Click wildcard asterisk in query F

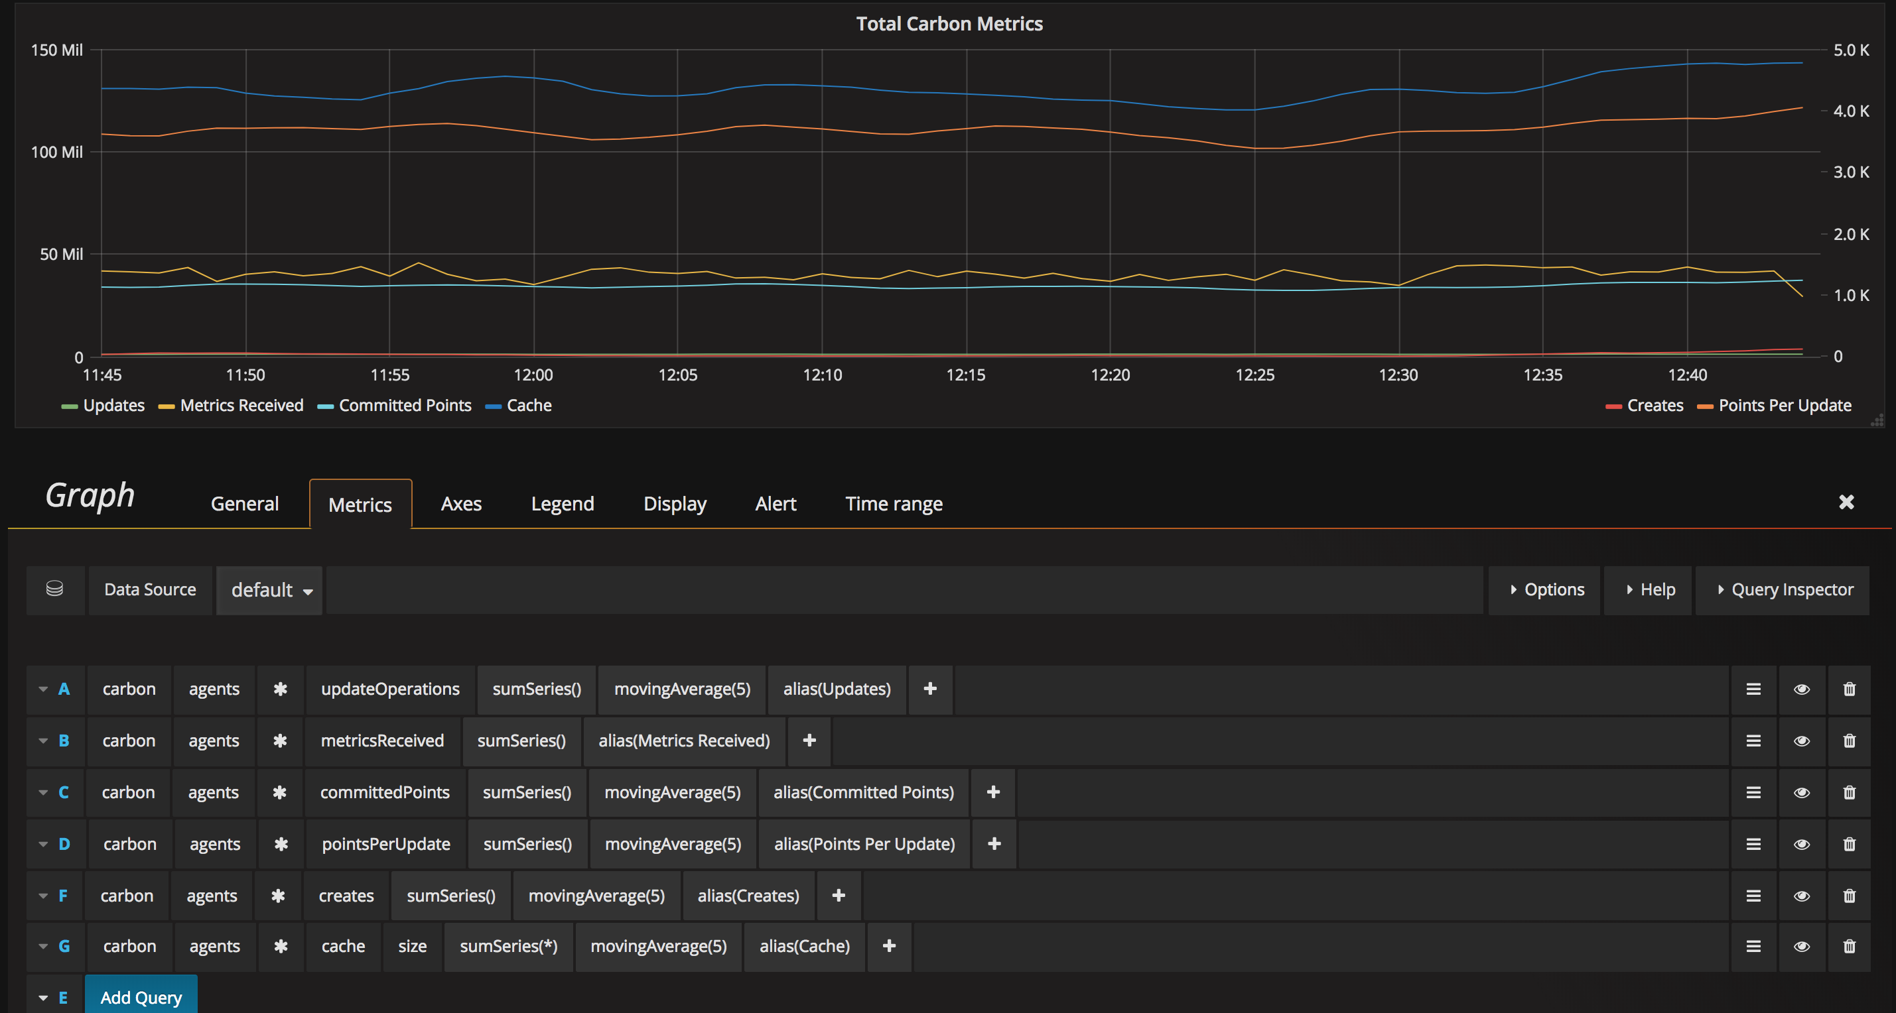[x=278, y=895]
